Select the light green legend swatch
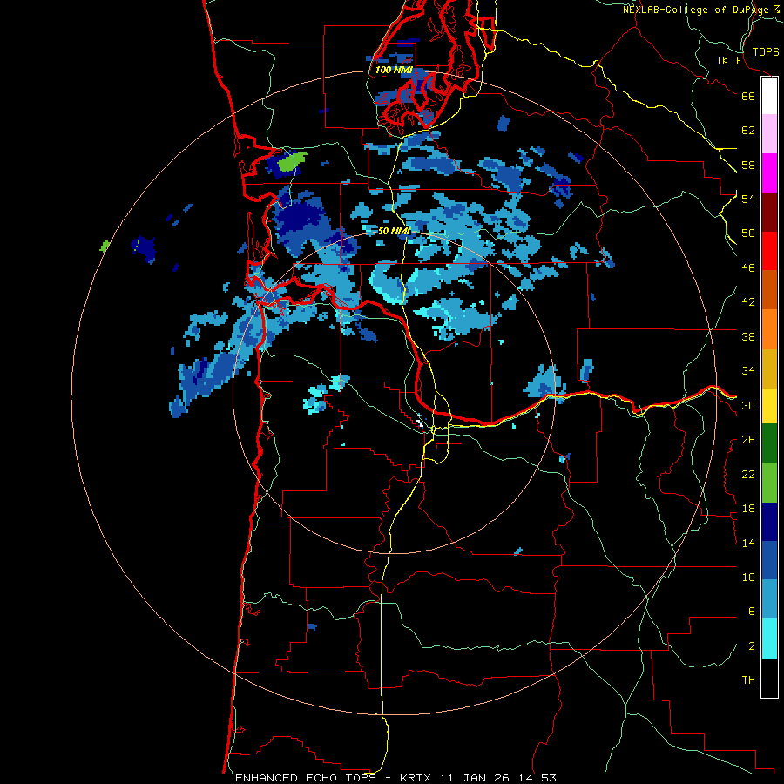 769,483
